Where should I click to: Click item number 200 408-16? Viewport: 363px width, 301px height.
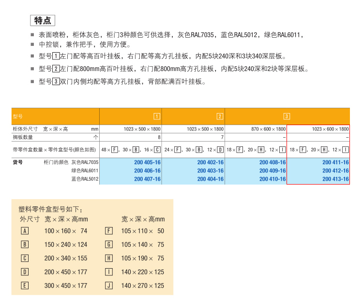[272, 162]
